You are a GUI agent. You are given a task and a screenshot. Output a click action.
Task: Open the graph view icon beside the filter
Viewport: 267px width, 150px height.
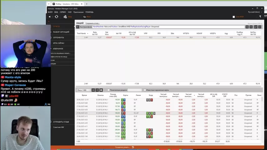(x=256, y=27)
